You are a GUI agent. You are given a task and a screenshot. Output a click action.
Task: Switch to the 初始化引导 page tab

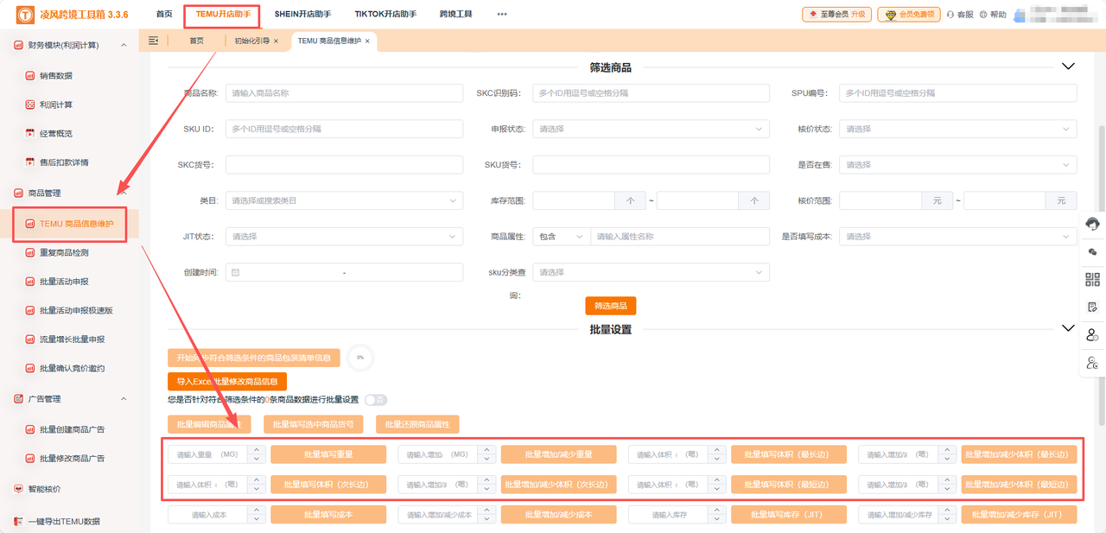tap(251, 41)
